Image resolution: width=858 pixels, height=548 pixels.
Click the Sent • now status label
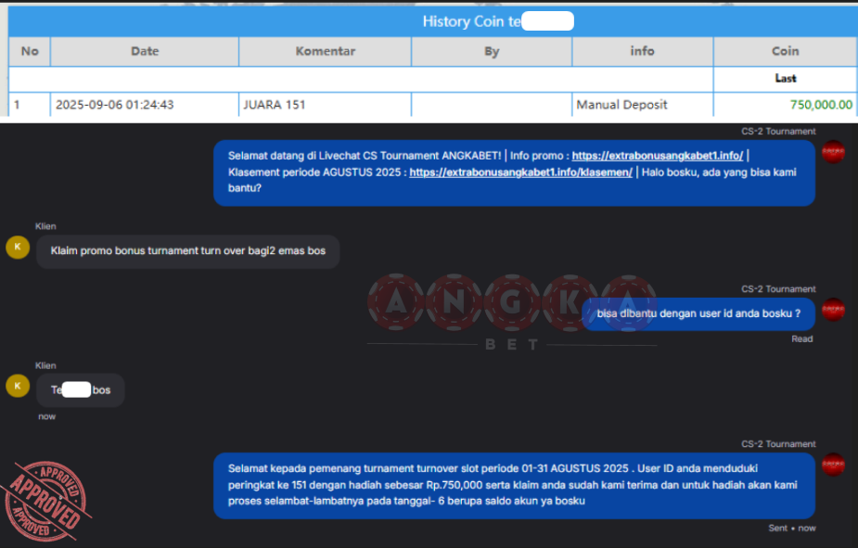tap(792, 529)
